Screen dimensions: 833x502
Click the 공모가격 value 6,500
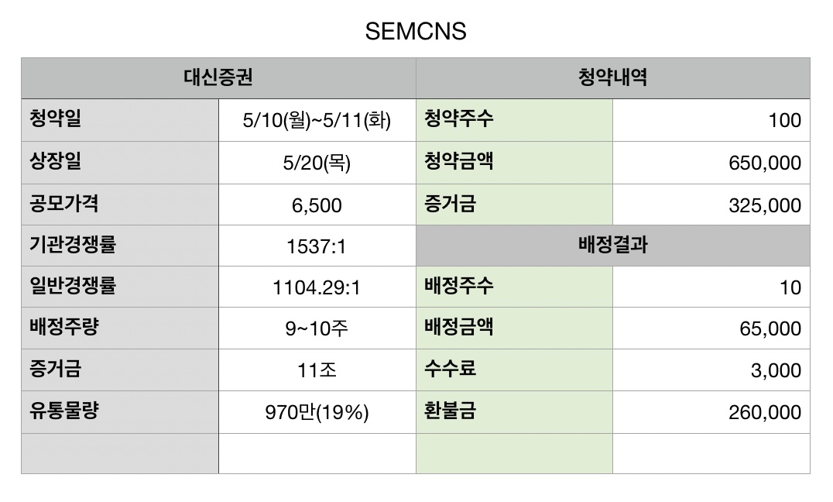pyautogui.click(x=317, y=205)
